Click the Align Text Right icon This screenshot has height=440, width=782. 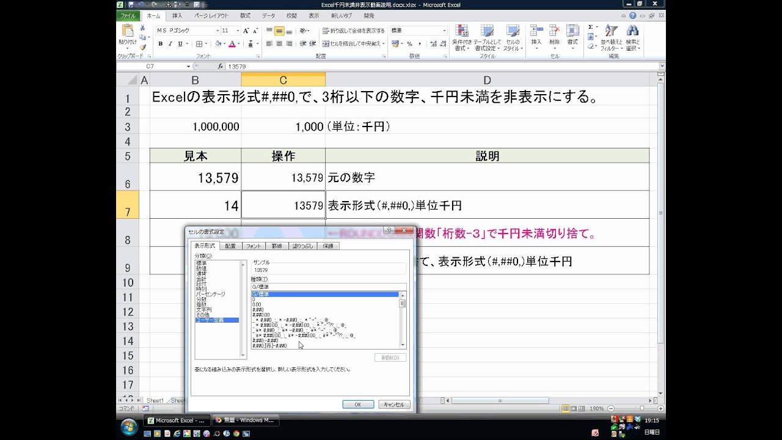[x=289, y=44]
